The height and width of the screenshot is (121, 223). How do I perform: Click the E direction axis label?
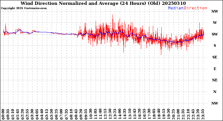pyautogui.click(x=215, y=69)
